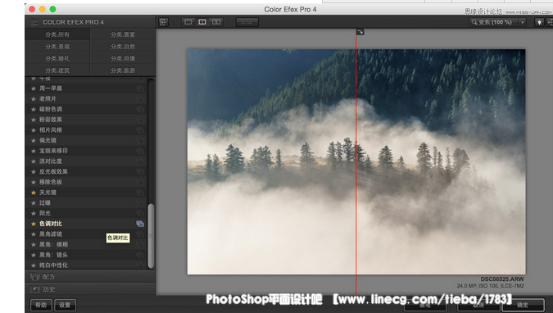Select the 分类.肖像 category tab
553x313 pixels.
click(123, 58)
